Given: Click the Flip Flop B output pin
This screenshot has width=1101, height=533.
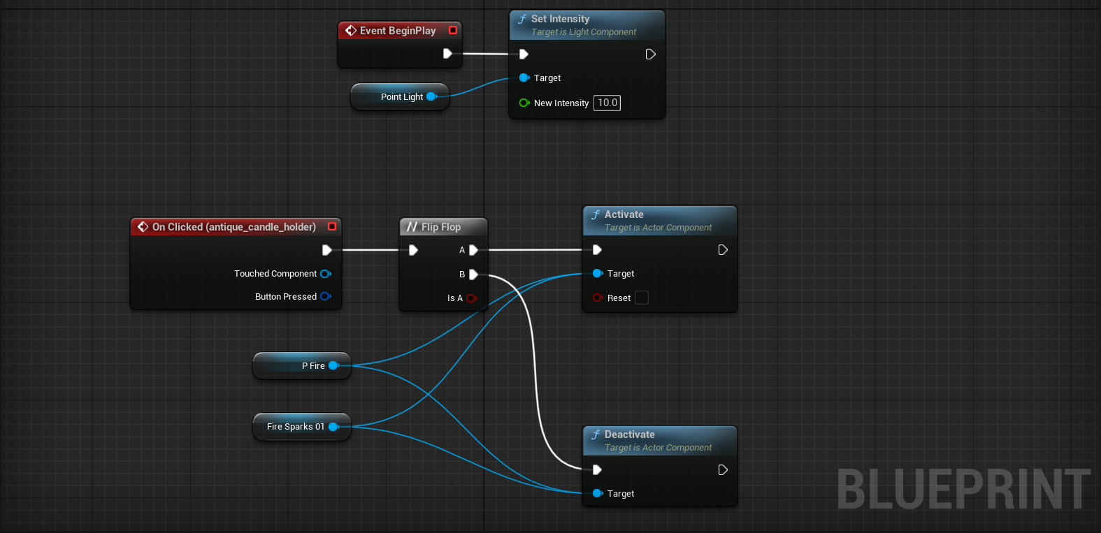Looking at the screenshot, I should click(x=473, y=275).
